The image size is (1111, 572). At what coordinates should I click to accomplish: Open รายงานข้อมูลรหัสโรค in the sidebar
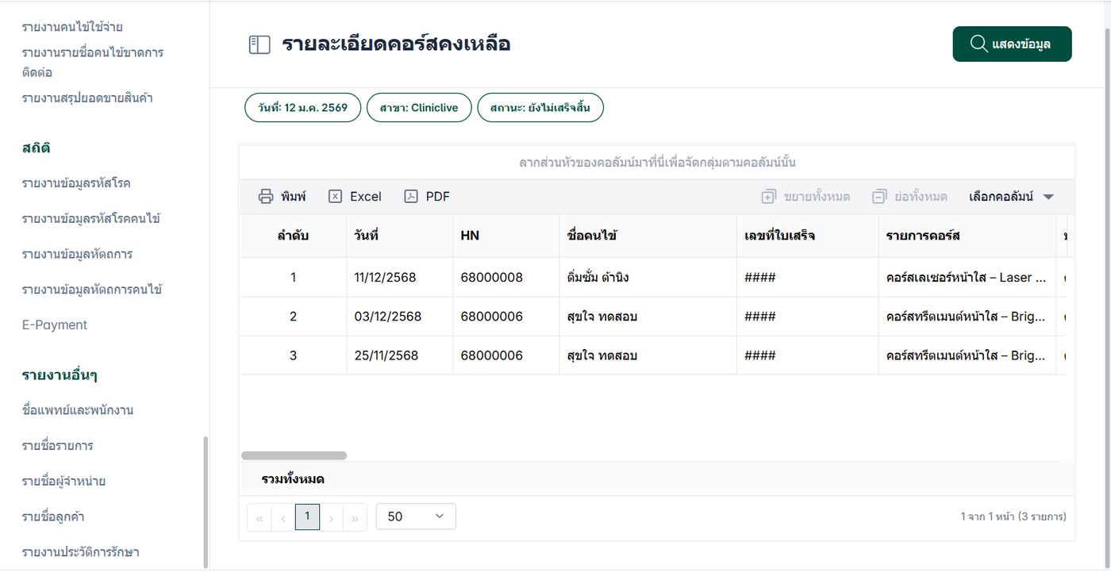76,183
